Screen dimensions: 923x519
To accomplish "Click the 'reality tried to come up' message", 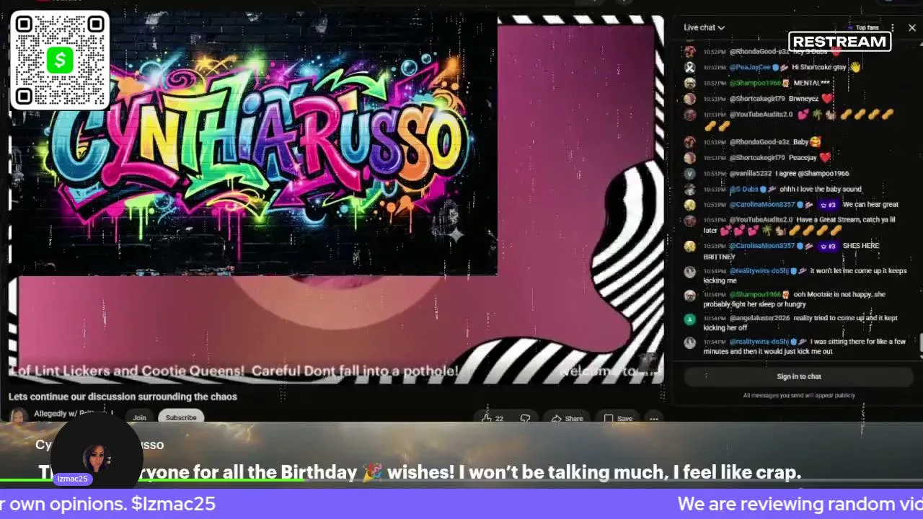I will tap(800, 323).
